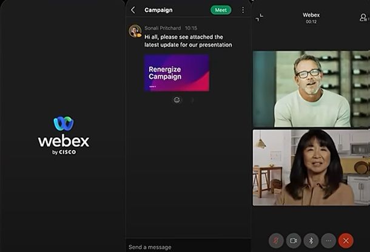Add emoji reaction to the message

click(177, 100)
